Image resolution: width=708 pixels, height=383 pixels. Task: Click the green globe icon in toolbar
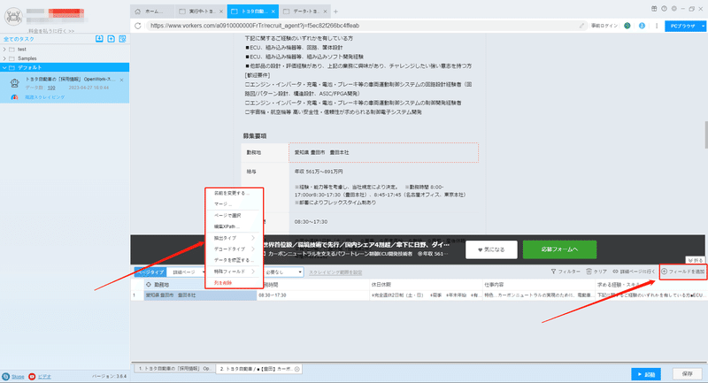627,26
